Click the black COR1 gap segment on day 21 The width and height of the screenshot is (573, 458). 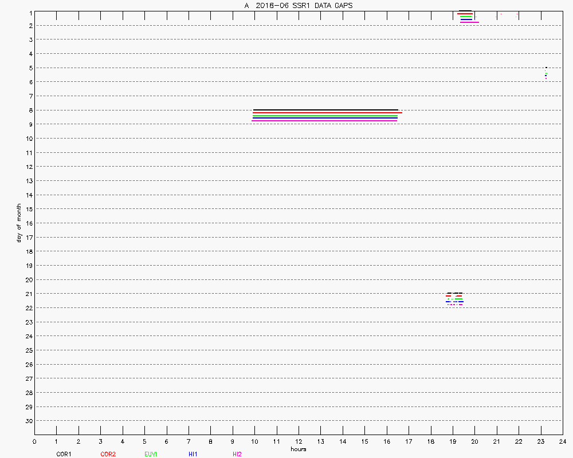tap(454, 293)
